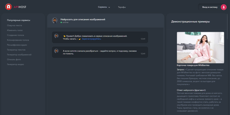Open the Тарифы menu item

[x=122, y=7]
